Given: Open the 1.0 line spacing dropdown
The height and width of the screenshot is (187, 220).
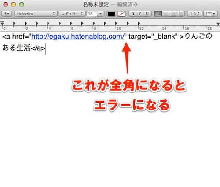Looking at the screenshot, I should (x=195, y=14).
